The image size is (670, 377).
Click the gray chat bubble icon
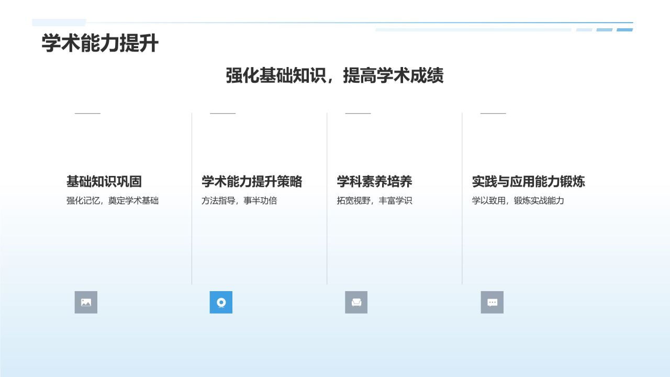coord(492,302)
